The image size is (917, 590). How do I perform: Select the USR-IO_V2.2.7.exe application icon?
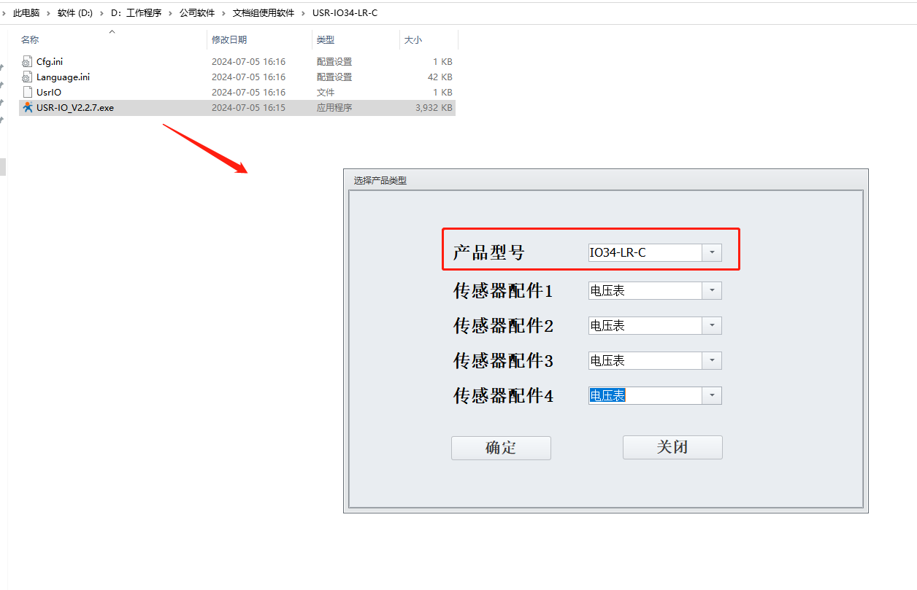pos(28,107)
